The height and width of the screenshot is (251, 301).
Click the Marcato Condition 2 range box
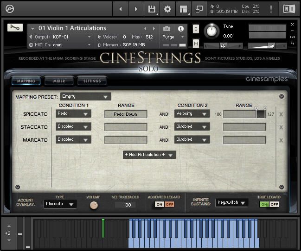coord(244,140)
